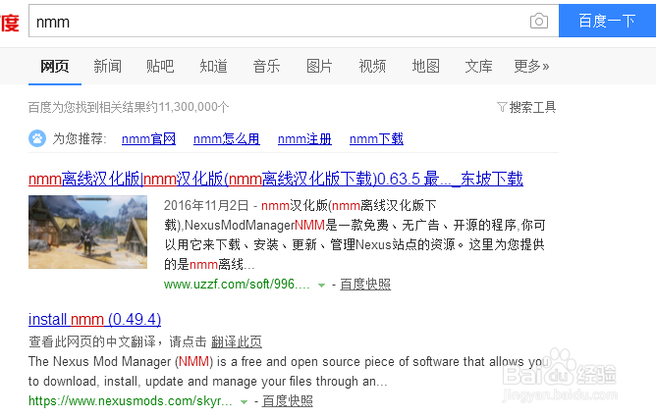Expand dropdown arrow next to nexusmods.com URL
The height and width of the screenshot is (418, 656).
coord(244,402)
